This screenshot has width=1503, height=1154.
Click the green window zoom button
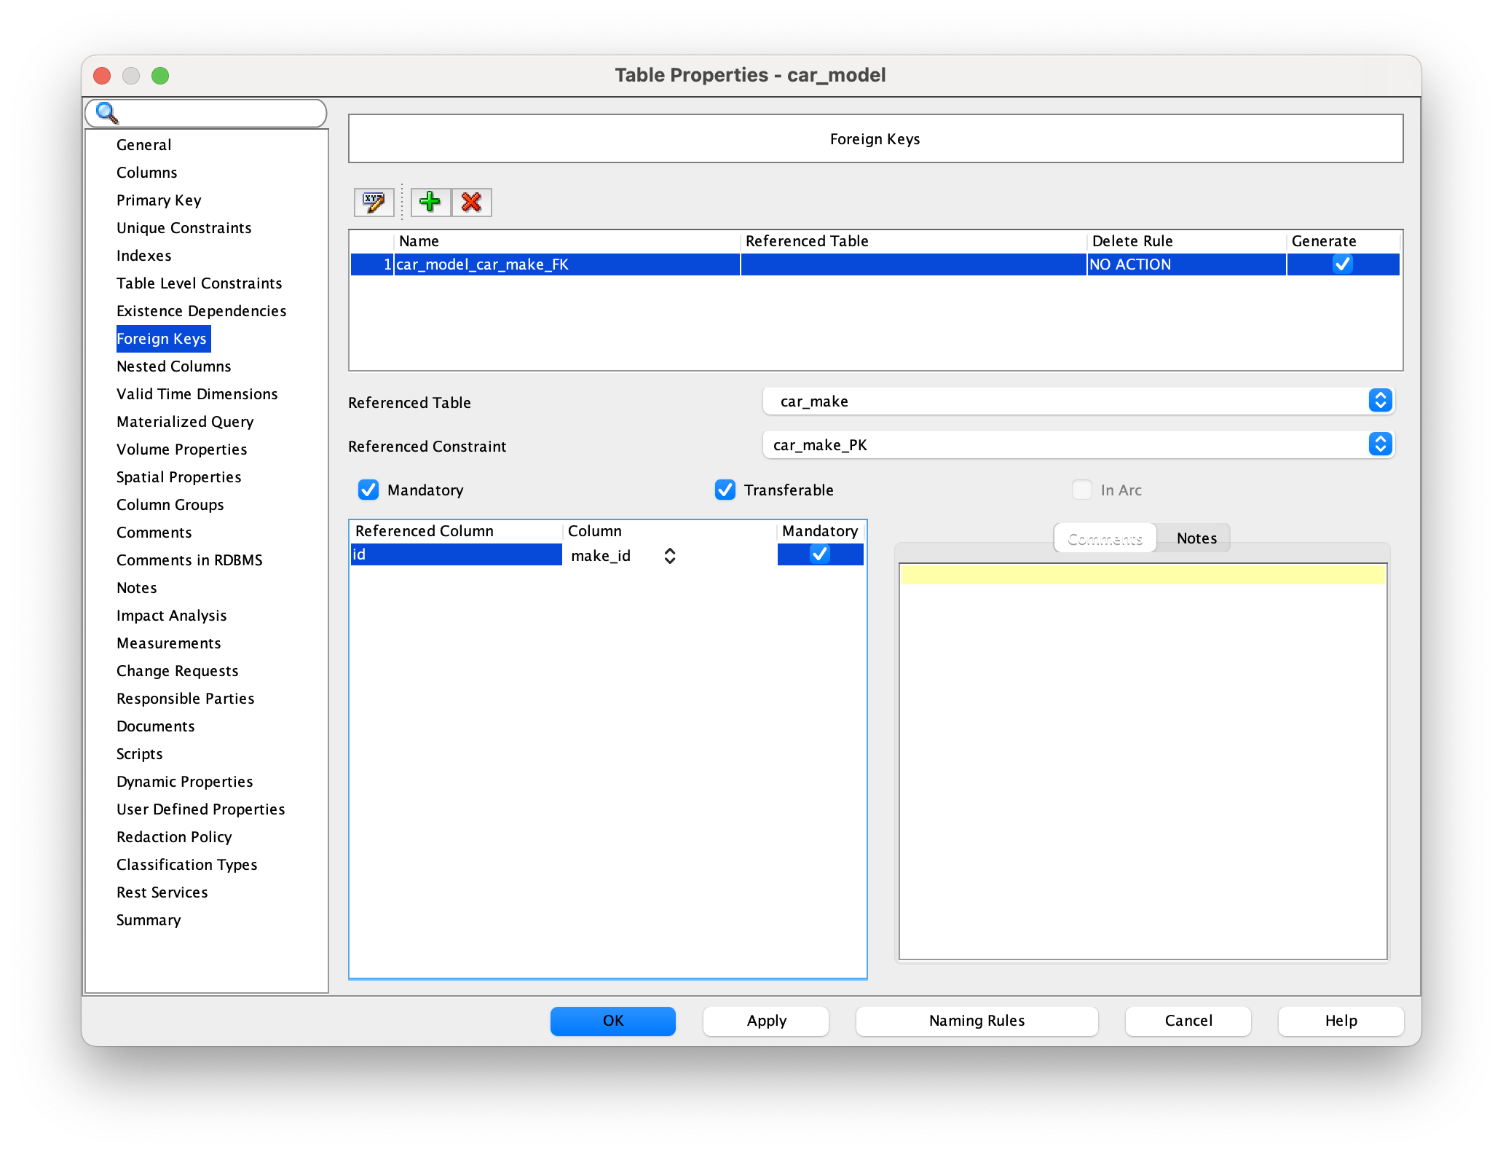pyautogui.click(x=160, y=76)
